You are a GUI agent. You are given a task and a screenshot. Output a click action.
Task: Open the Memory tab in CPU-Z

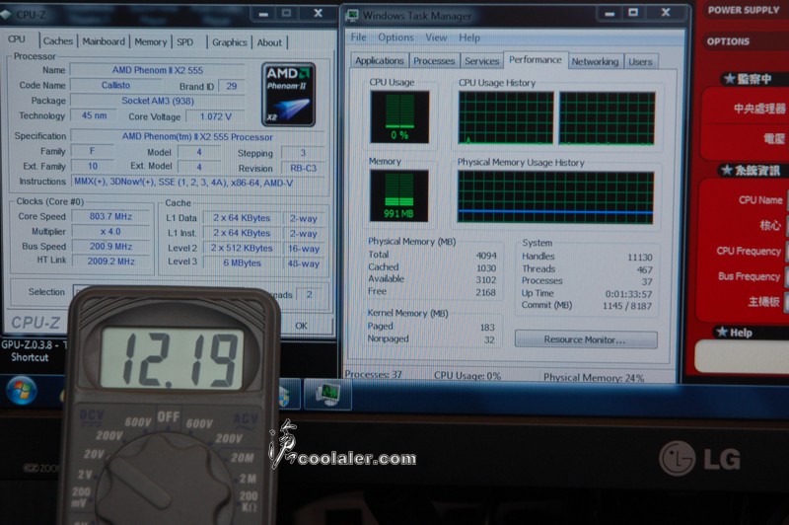(x=151, y=41)
